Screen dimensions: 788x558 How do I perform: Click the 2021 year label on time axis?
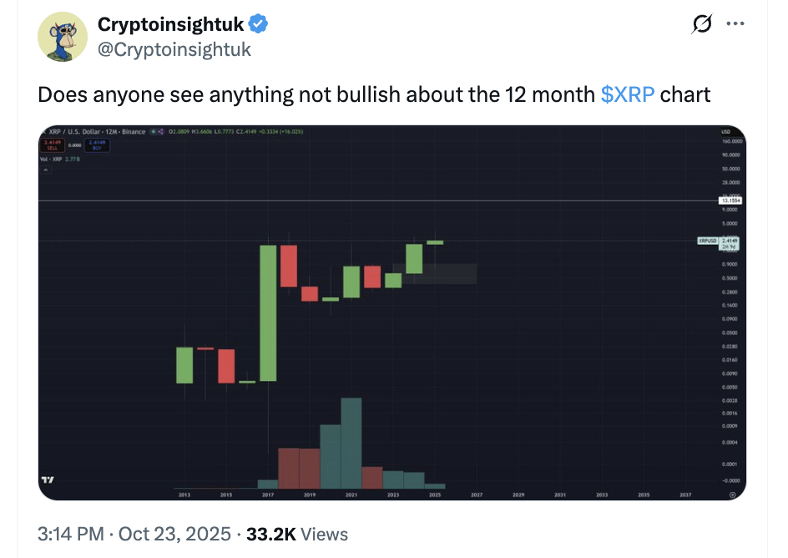351,495
